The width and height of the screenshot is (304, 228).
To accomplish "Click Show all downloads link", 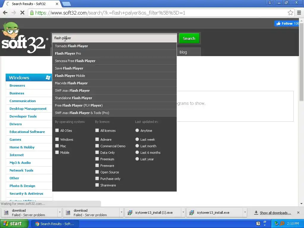I will coord(275,213).
